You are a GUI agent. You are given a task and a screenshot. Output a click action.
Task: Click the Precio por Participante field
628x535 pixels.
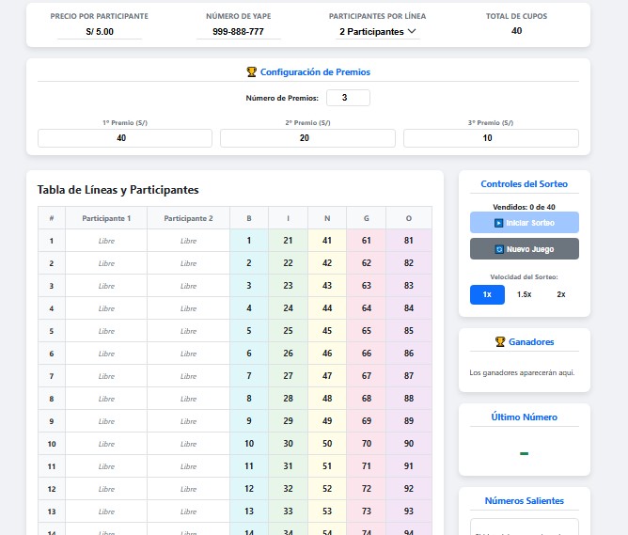click(x=99, y=31)
